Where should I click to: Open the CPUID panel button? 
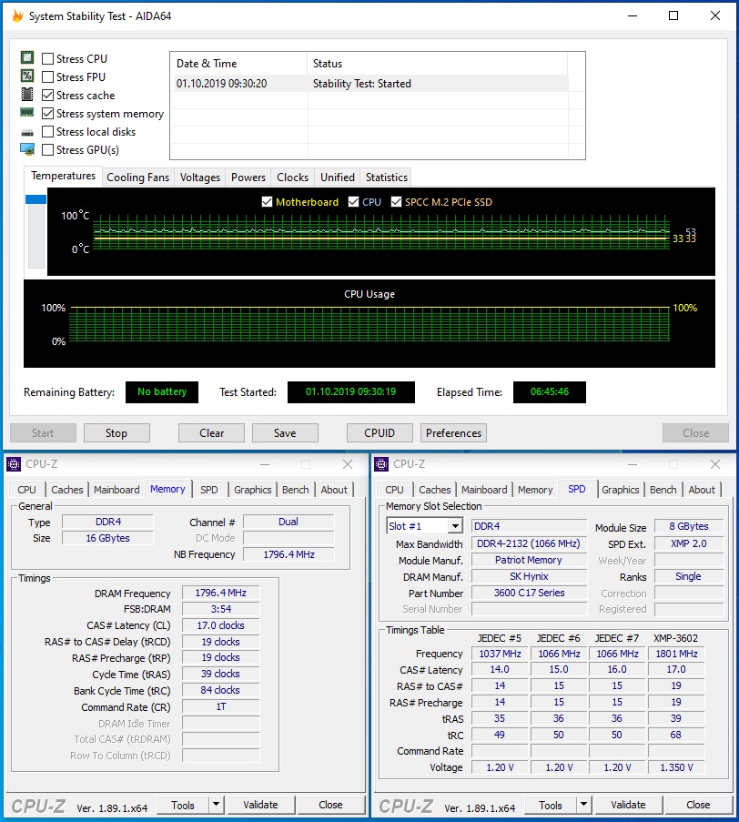[380, 433]
